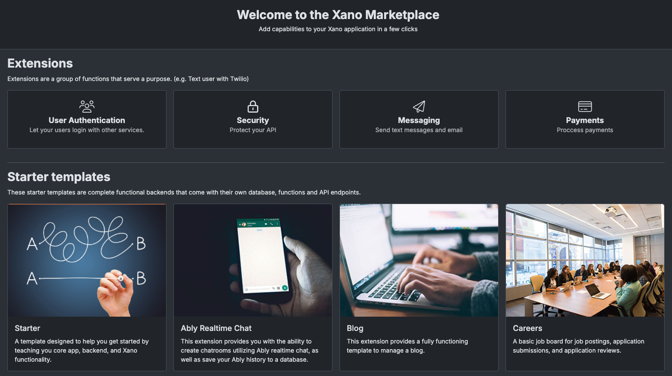Viewport: 672px width, 376px height.
Task: Click the Extensions section heading
Action: point(40,63)
